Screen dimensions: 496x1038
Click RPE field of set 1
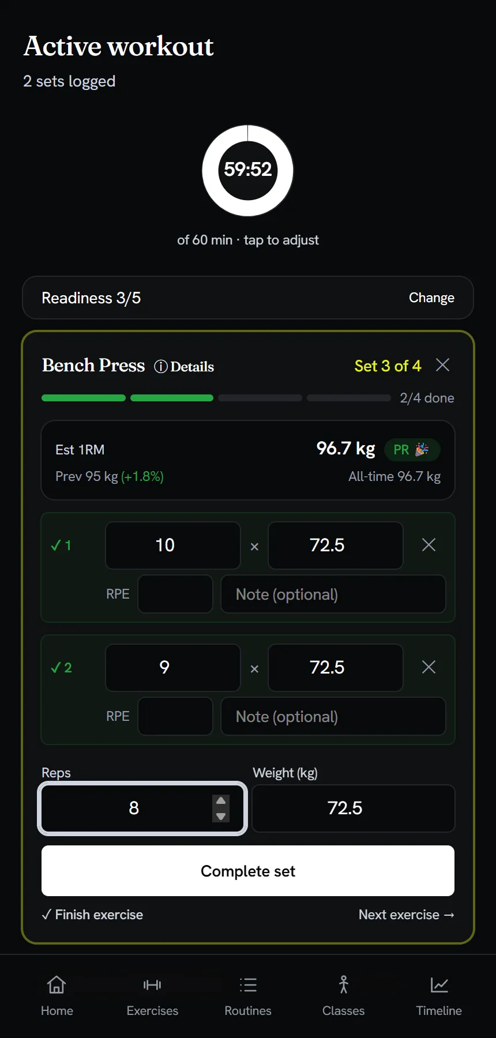pyautogui.click(x=175, y=594)
